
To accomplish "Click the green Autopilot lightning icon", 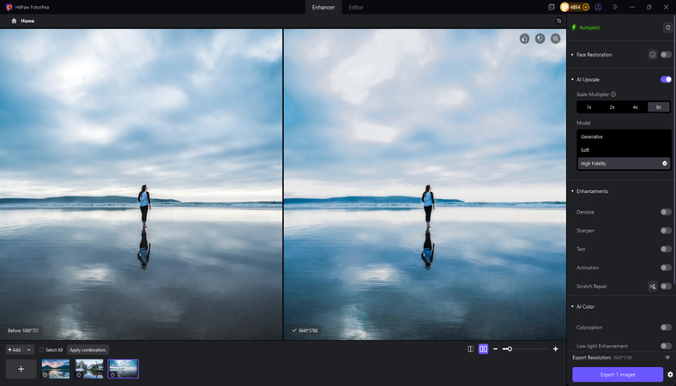I will point(574,27).
